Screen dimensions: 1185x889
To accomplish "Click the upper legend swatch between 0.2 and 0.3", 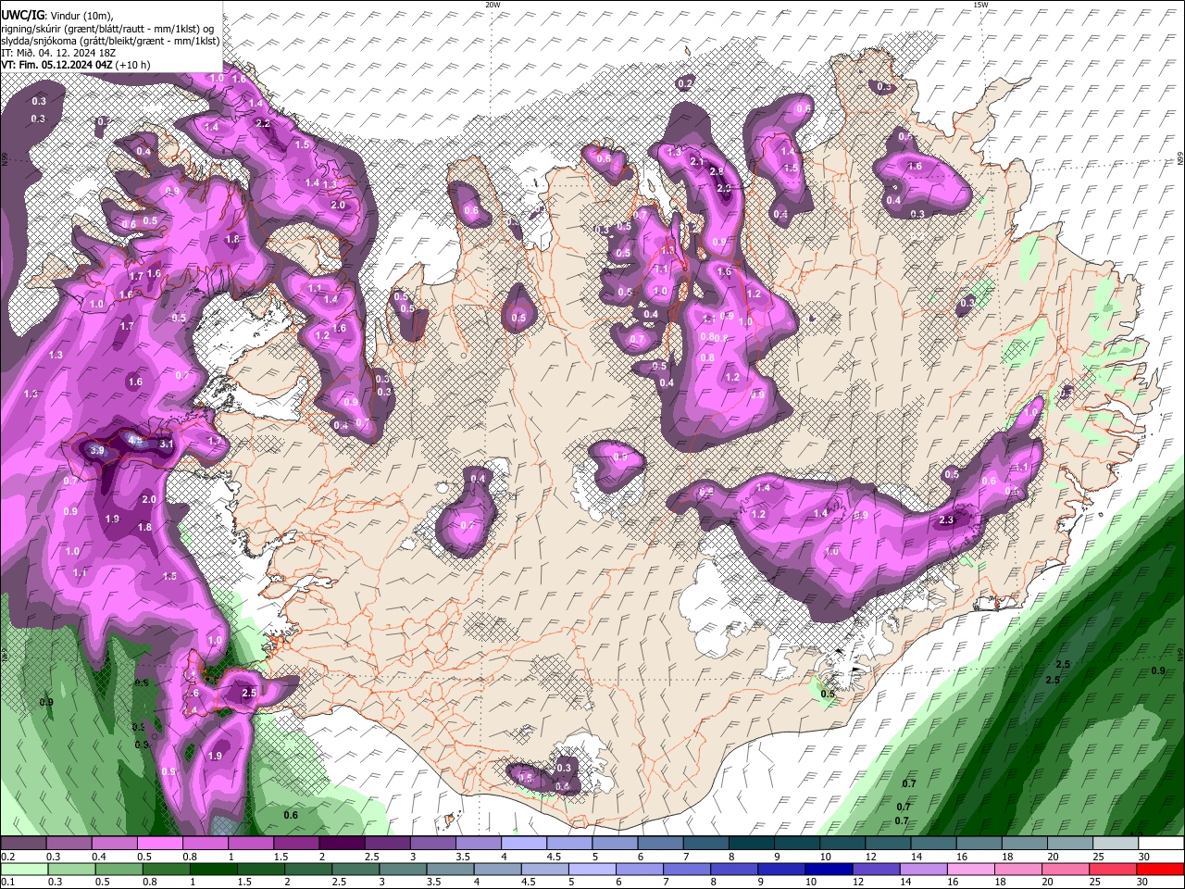I will (x=22, y=844).
